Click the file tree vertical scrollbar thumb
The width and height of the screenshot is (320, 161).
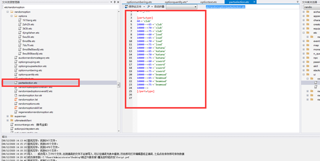pos(119,85)
